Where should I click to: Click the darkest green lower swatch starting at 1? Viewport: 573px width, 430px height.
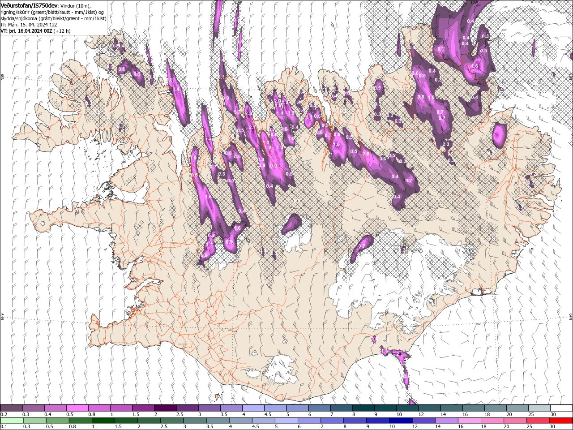(103, 421)
